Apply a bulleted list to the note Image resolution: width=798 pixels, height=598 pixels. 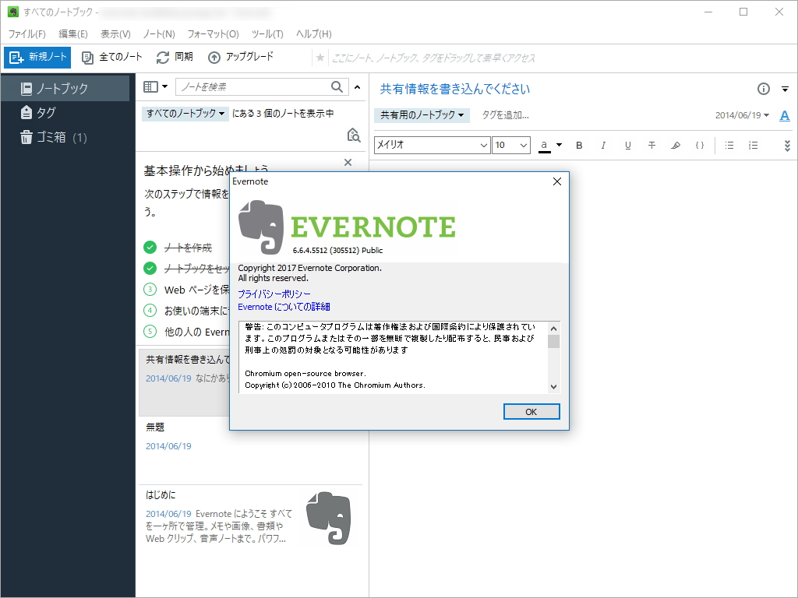729,145
